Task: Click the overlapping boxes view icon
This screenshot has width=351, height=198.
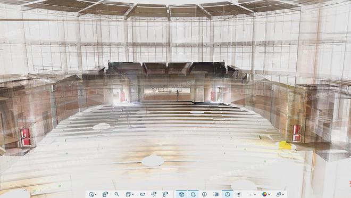Action: (105, 194)
